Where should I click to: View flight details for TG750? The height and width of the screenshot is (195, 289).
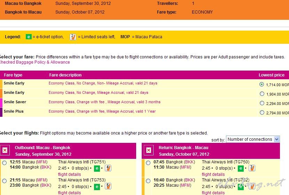213,174
